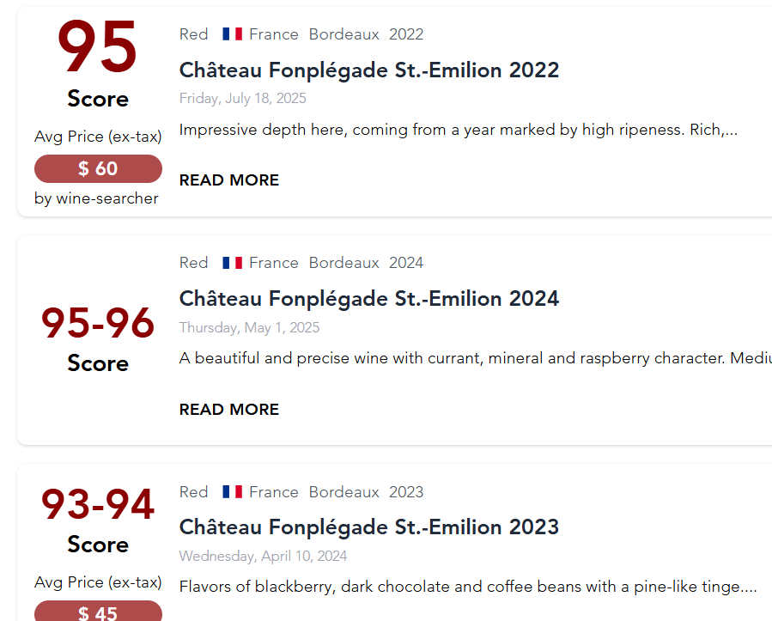Click the "by wine-searcher" attribution text
772x621 pixels.
tap(97, 198)
